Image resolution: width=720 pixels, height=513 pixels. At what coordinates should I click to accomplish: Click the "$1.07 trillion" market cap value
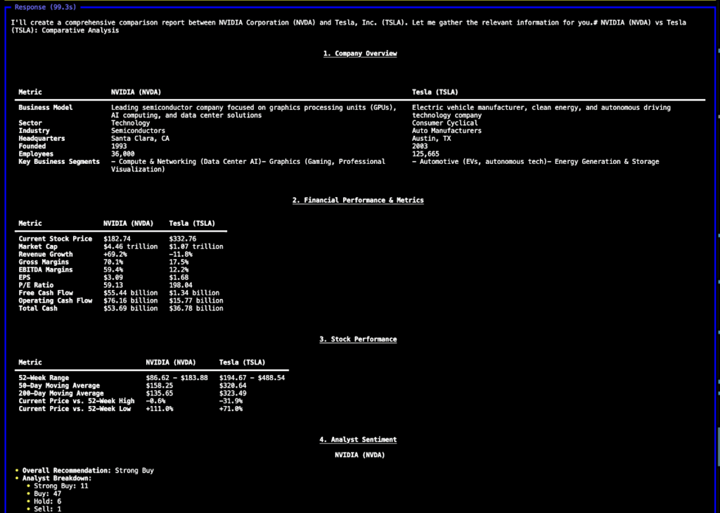click(x=196, y=247)
